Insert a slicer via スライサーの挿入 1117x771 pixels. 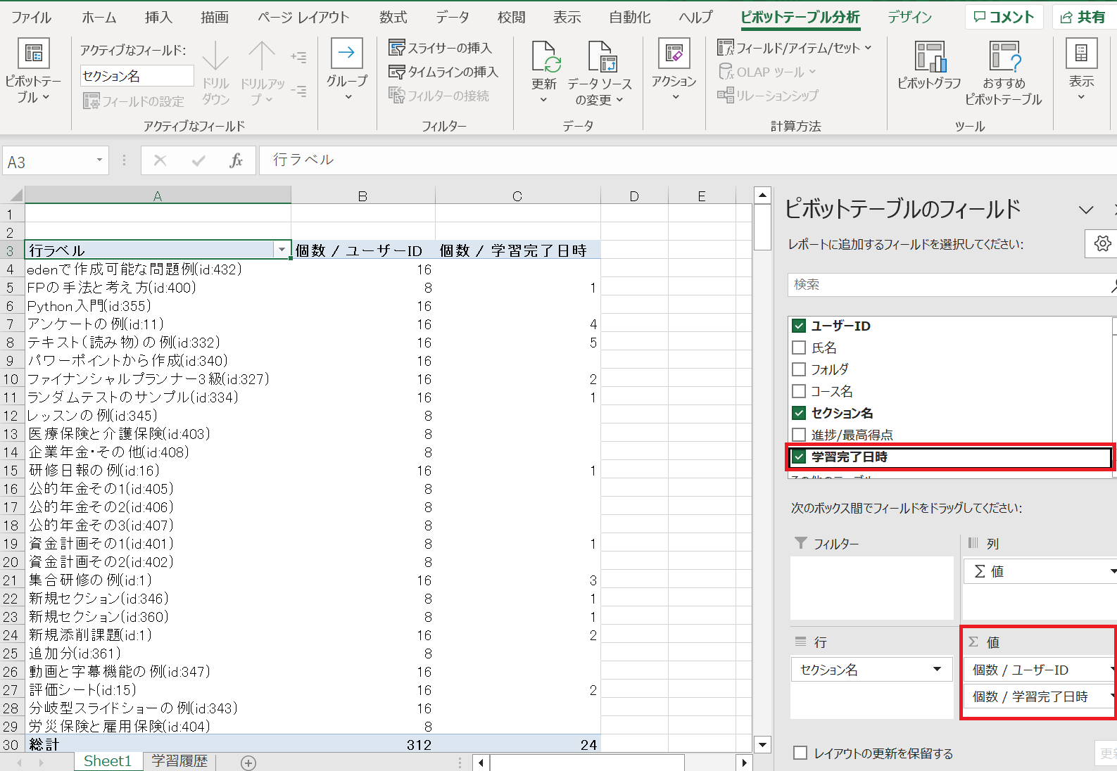click(441, 48)
